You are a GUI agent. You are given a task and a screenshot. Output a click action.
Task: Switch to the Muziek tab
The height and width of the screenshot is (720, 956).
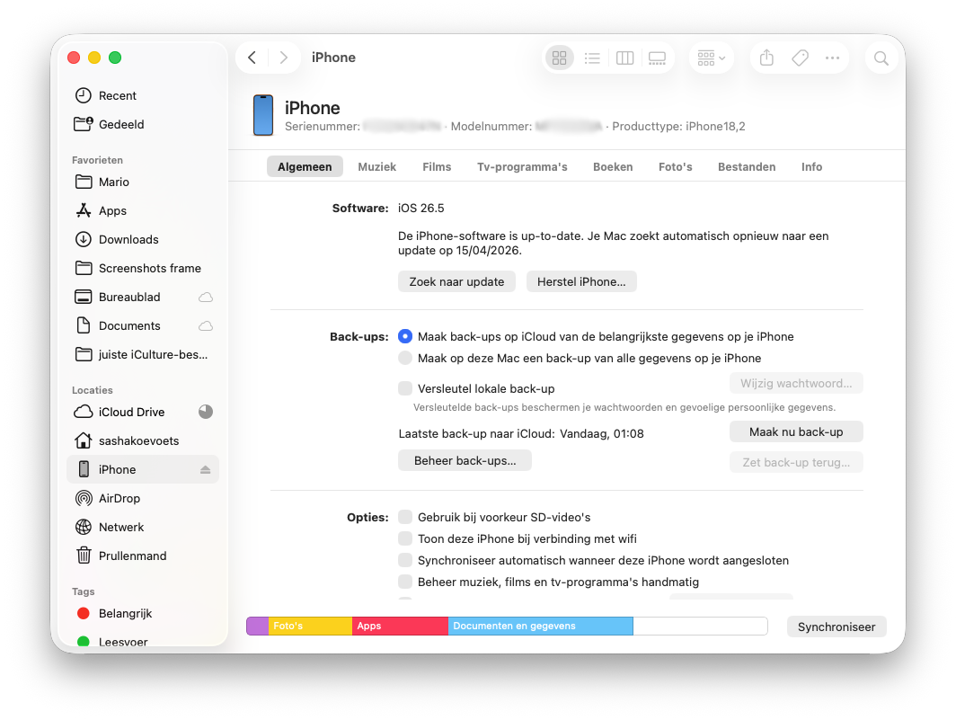[377, 167]
